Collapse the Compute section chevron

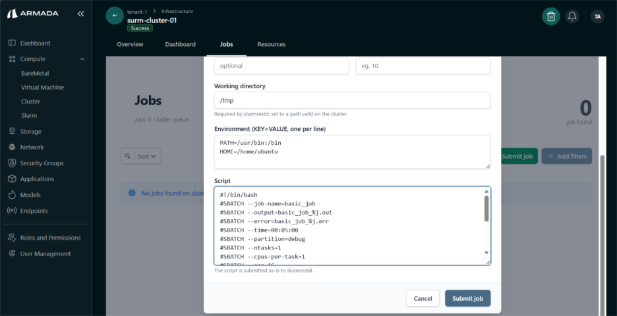click(x=82, y=59)
